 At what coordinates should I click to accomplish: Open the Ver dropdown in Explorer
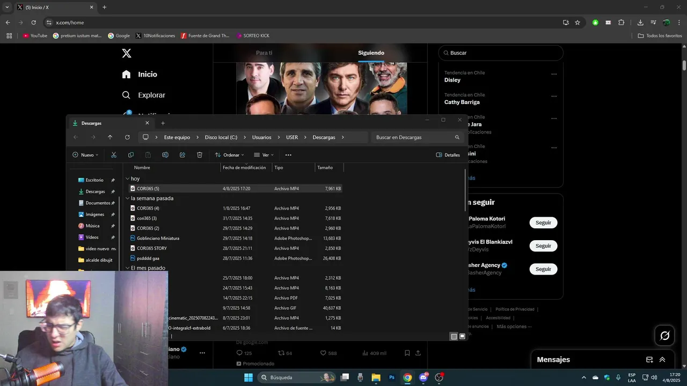264,155
